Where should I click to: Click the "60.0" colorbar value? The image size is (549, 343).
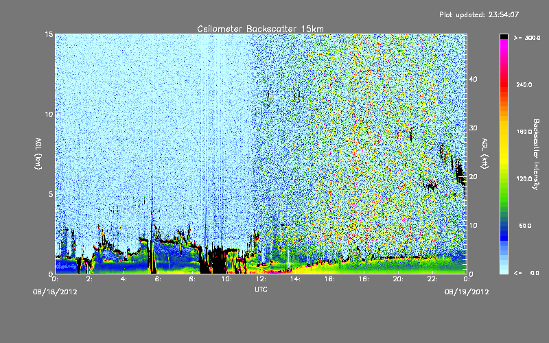[525, 226]
